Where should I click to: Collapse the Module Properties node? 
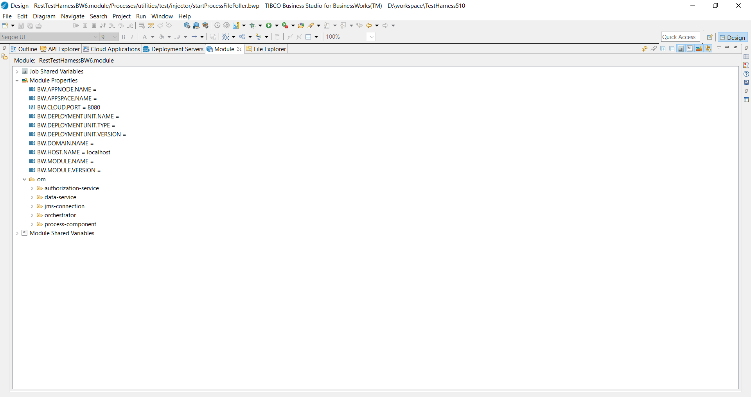click(x=17, y=81)
